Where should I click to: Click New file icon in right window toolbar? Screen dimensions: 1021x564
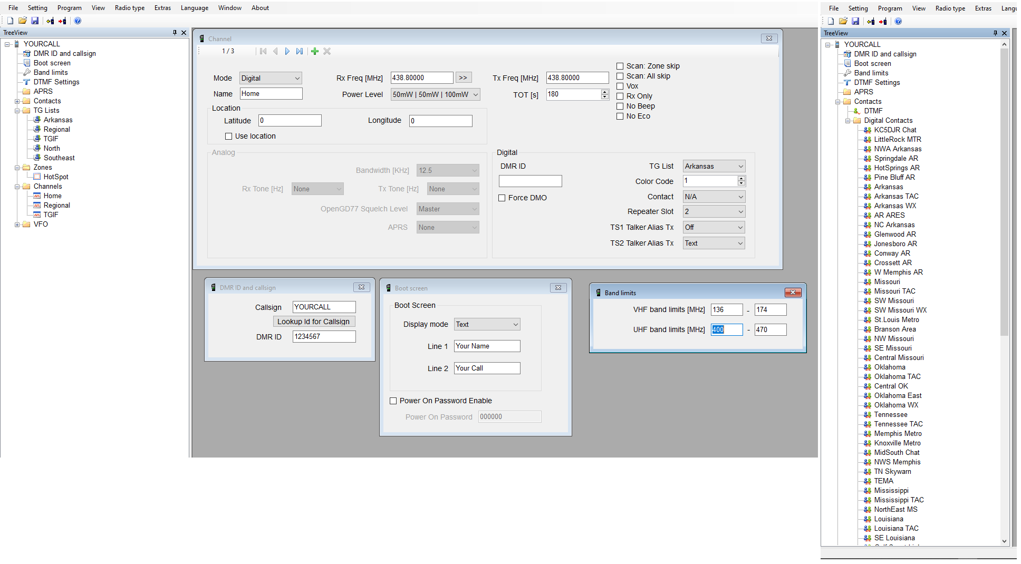coord(831,21)
